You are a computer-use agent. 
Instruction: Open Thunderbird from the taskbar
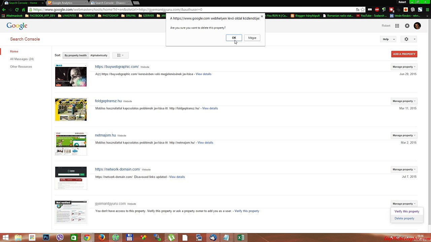coord(213,238)
